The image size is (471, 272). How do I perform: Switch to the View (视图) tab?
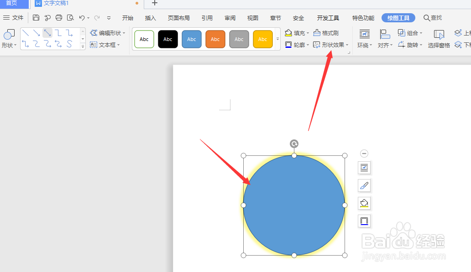253,18
